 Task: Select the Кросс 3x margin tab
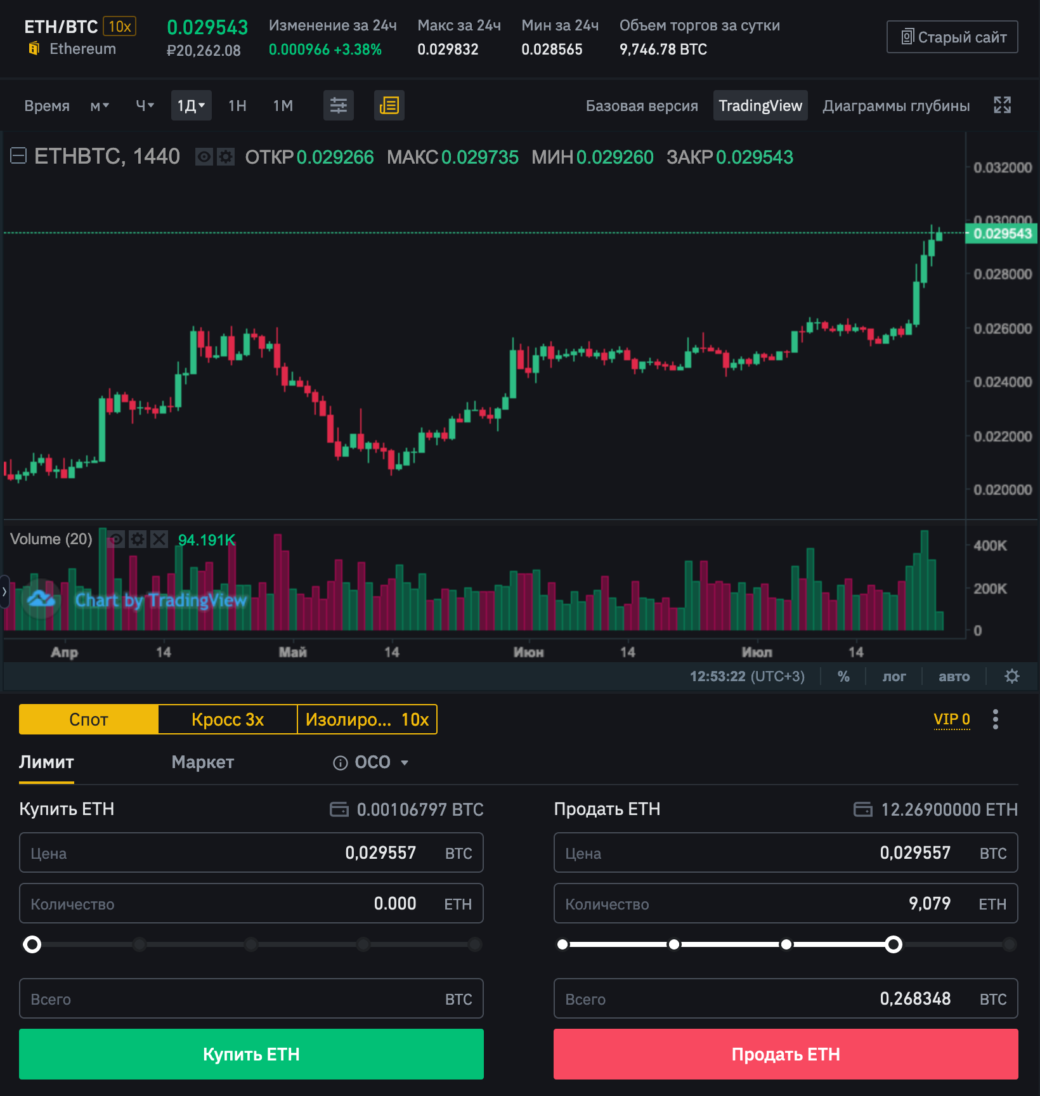228,719
